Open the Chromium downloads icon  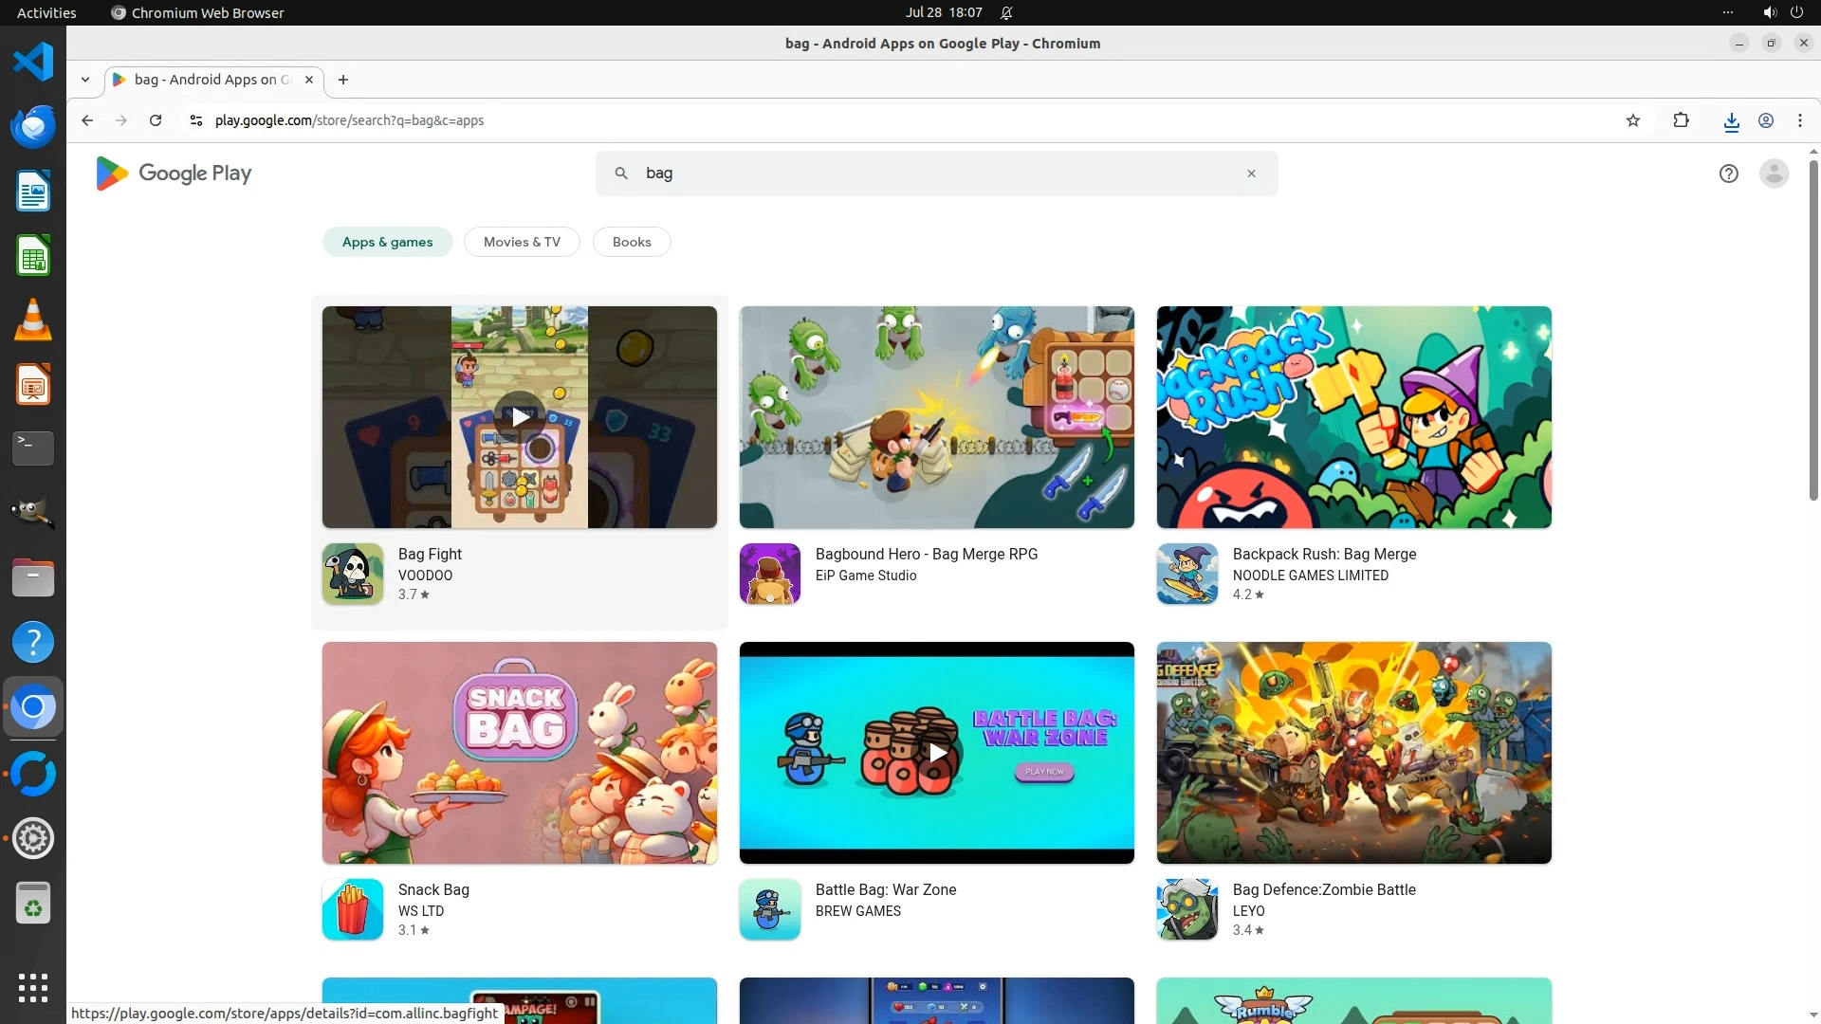click(1731, 120)
